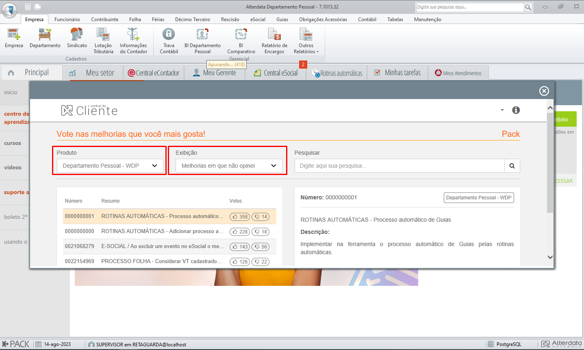584x350 pixels.
Task: Click the search magnifier in title bar
Action: click(x=528, y=7)
